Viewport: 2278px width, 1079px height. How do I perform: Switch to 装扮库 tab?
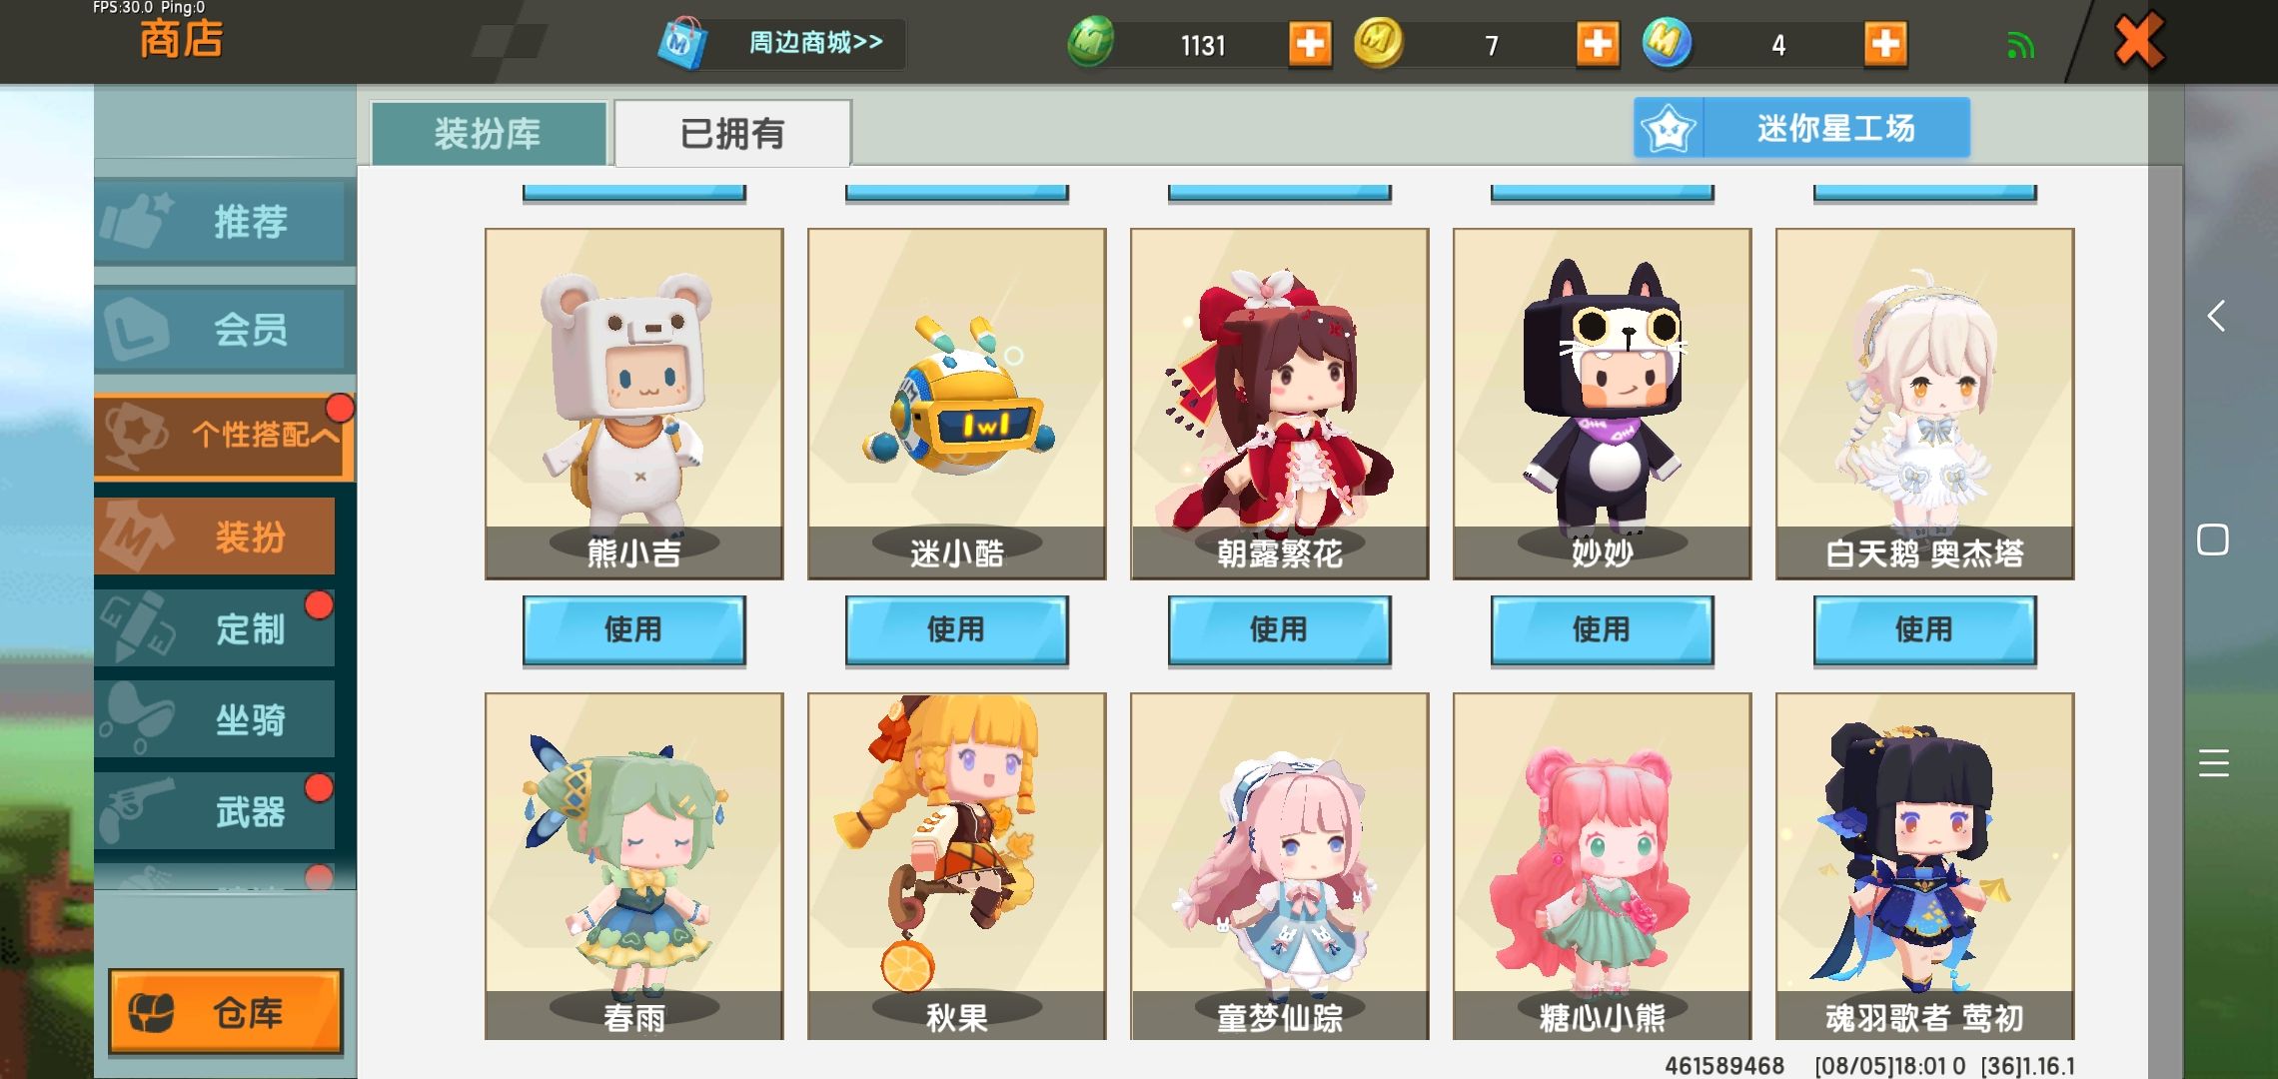(x=489, y=133)
